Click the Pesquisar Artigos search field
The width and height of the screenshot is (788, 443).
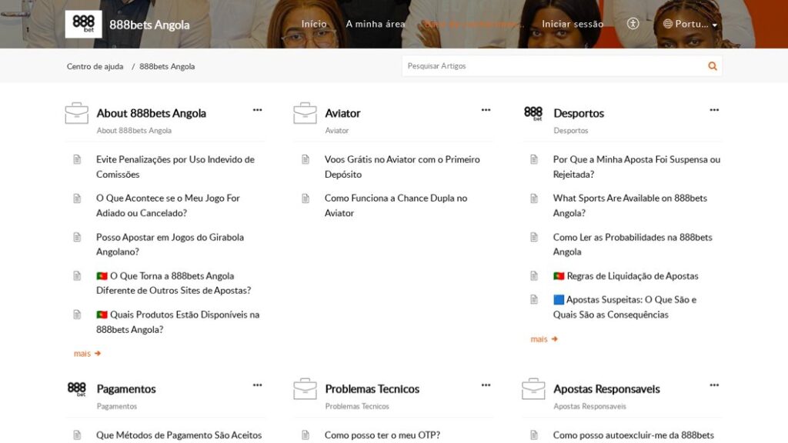click(x=553, y=66)
